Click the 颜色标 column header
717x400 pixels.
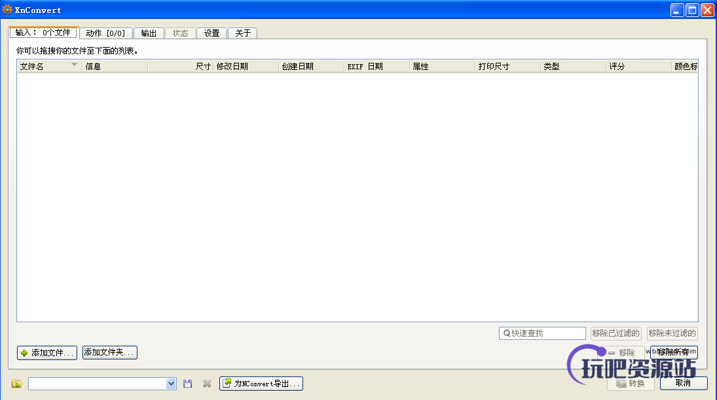(x=685, y=67)
